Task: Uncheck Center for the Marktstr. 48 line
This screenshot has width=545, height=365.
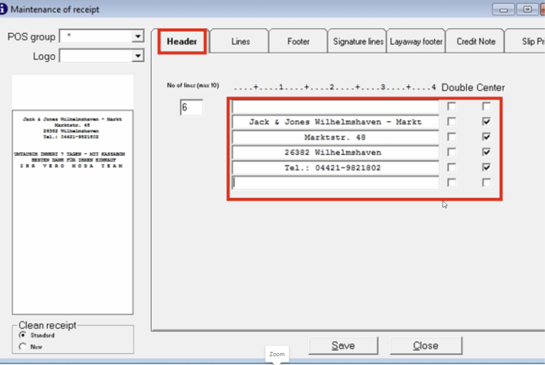Action: tap(486, 137)
